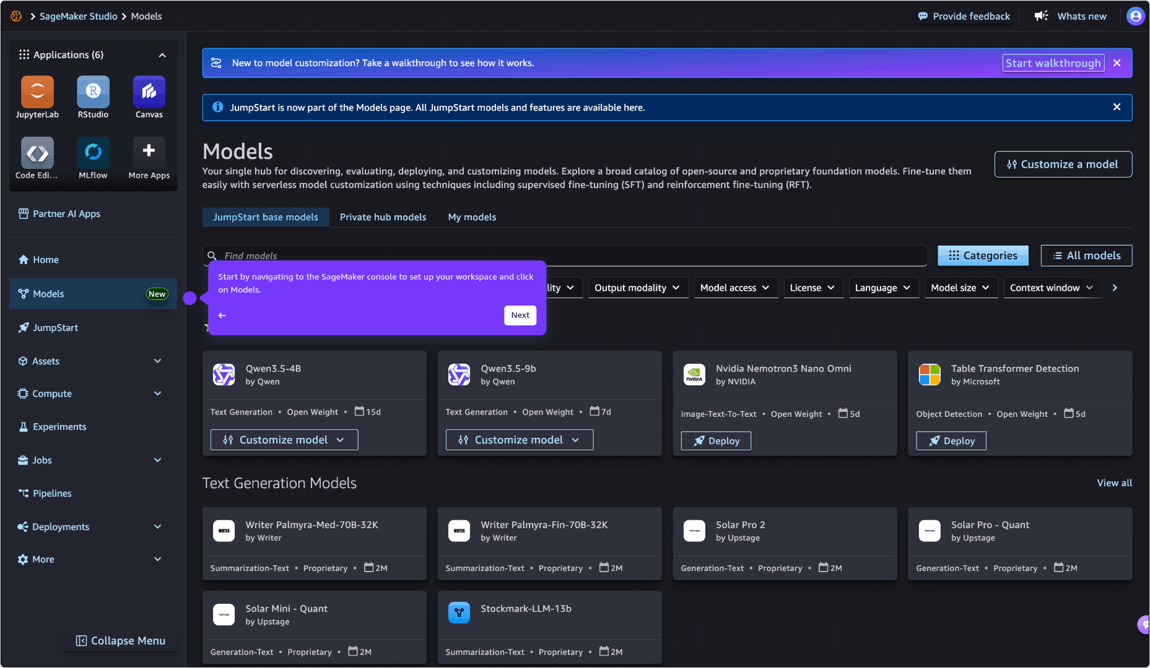Click the Solar Pro 2 model logo
The image size is (1150, 668).
tap(694, 531)
